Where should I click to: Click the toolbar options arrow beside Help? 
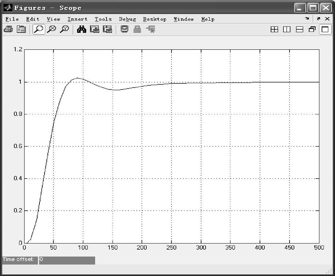tap(307, 19)
